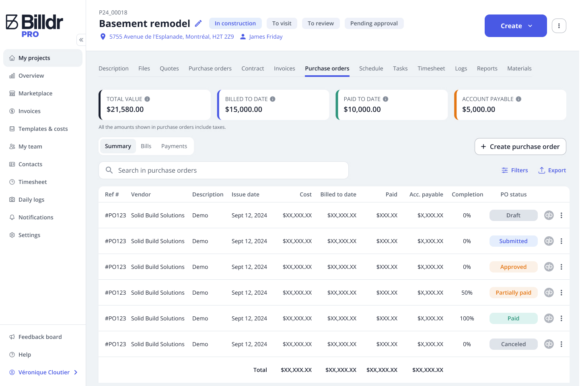Open the three-dot menu for the Paid row
Viewport: 580px width, 386px height.
tap(561, 318)
